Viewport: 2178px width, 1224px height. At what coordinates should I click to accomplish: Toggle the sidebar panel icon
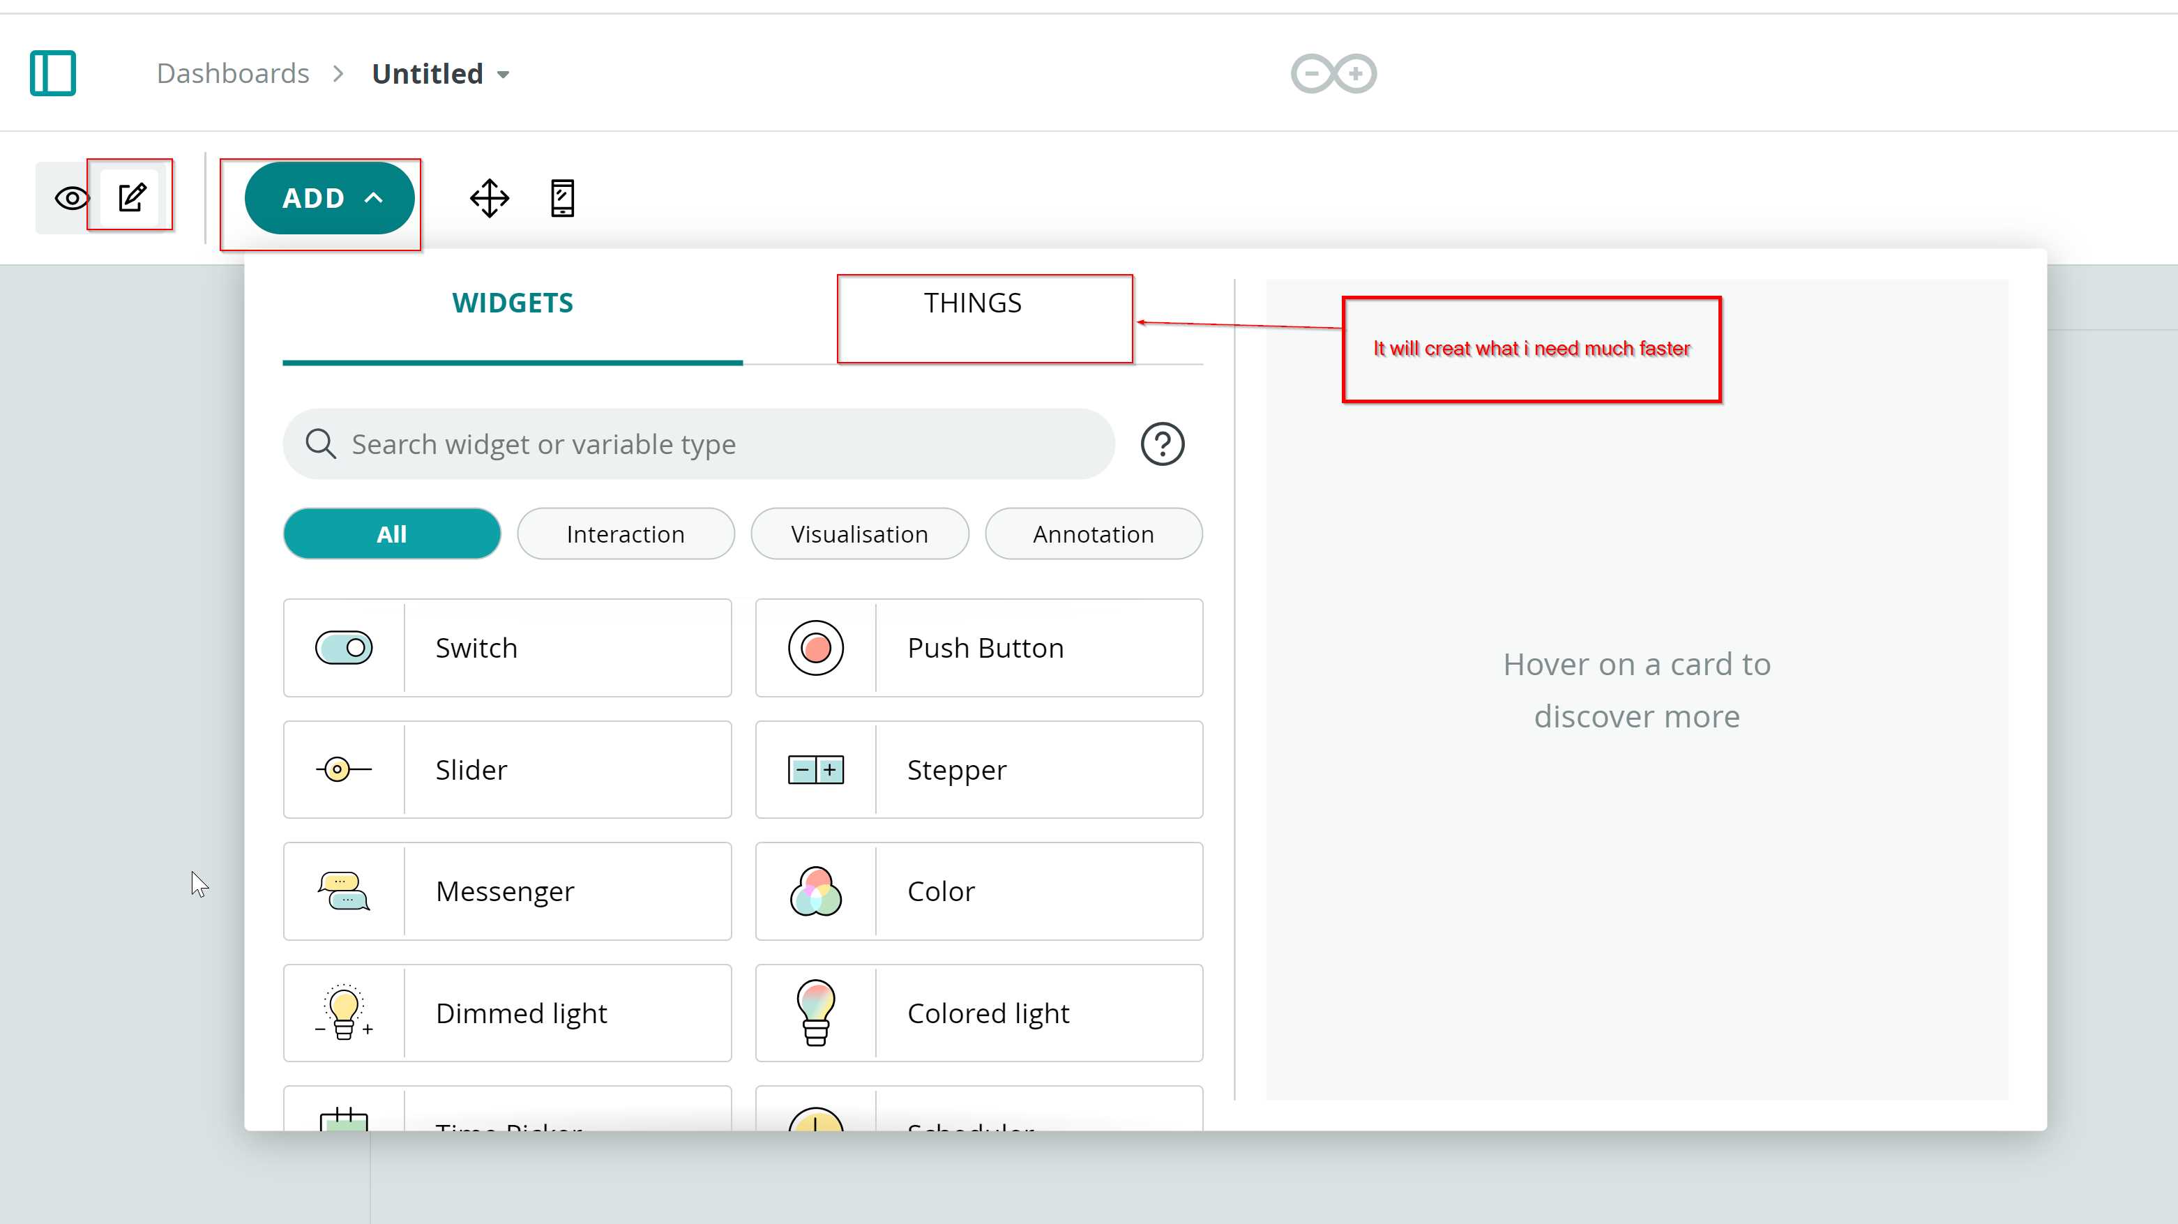click(x=52, y=73)
